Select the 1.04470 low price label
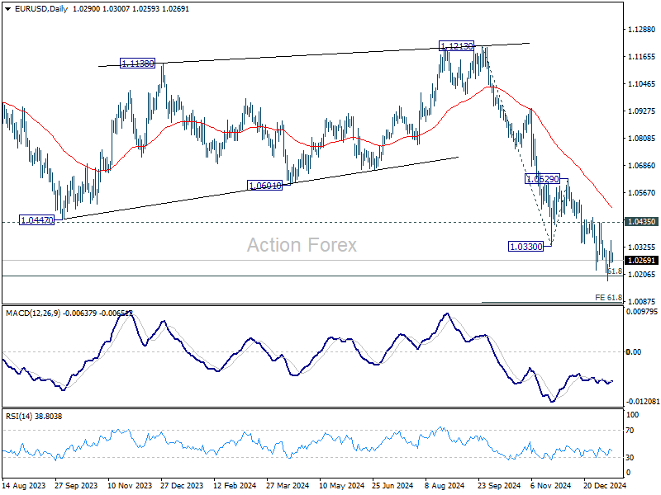Viewport: 661px width, 495px height. tap(36, 219)
